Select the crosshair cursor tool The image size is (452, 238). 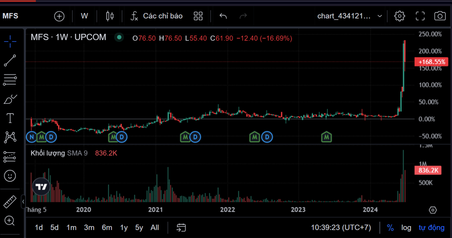10,41
